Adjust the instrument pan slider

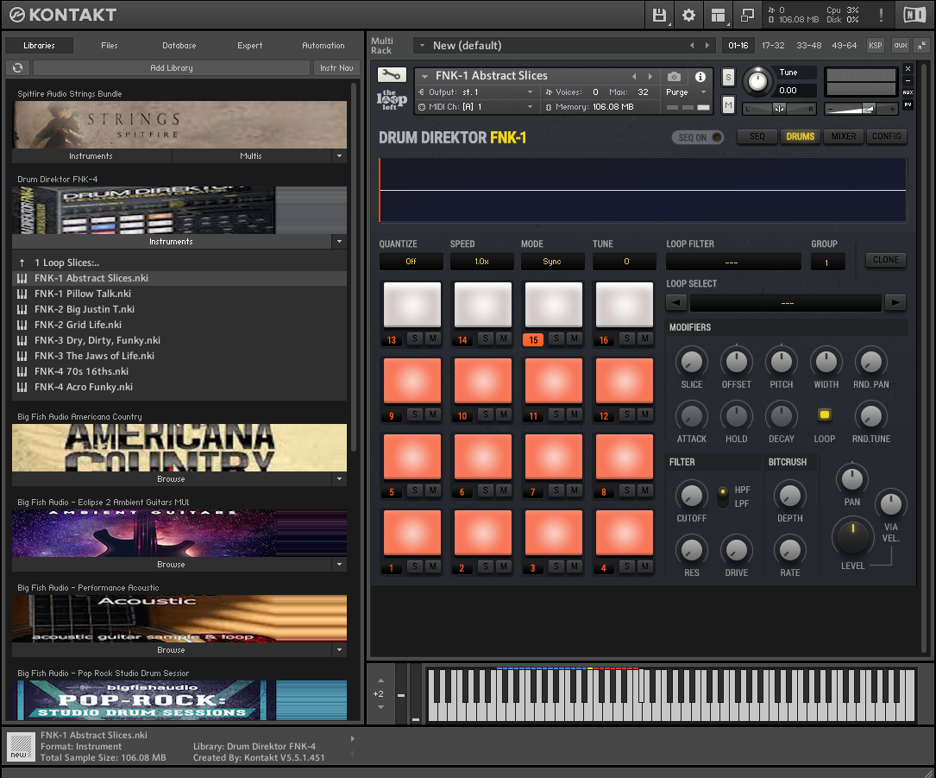point(779,109)
